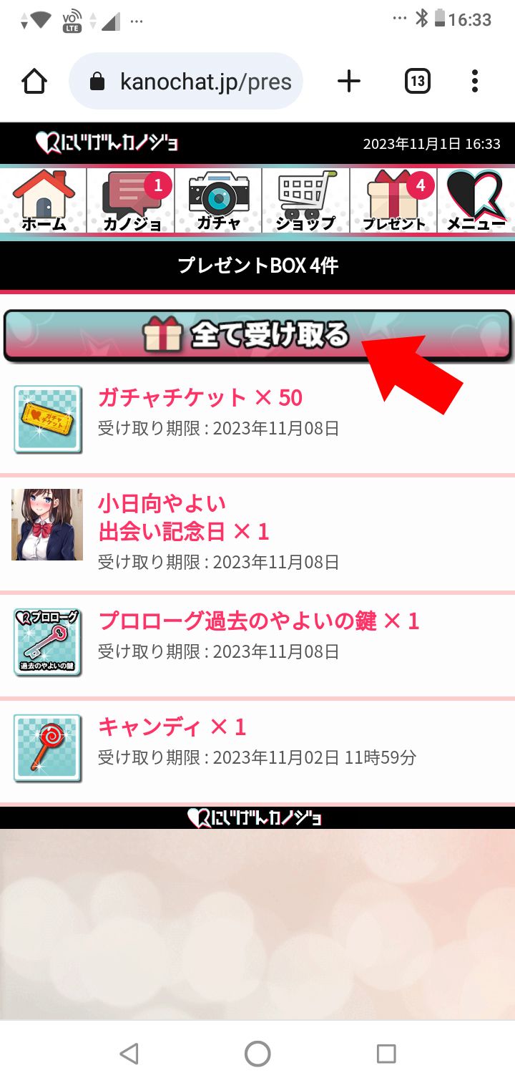Select the ガチャチケット × 50 present
Viewport: 515px width, 1088px height.
pyautogui.click(x=257, y=419)
